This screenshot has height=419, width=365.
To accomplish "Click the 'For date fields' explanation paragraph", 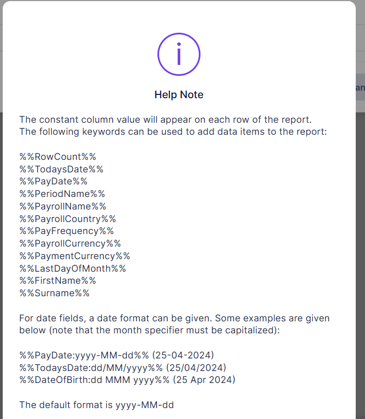I will pyautogui.click(x=174, y=324).
